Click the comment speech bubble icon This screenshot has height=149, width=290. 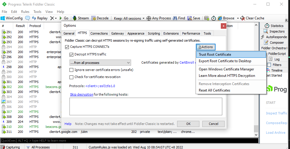coord(28,18)
